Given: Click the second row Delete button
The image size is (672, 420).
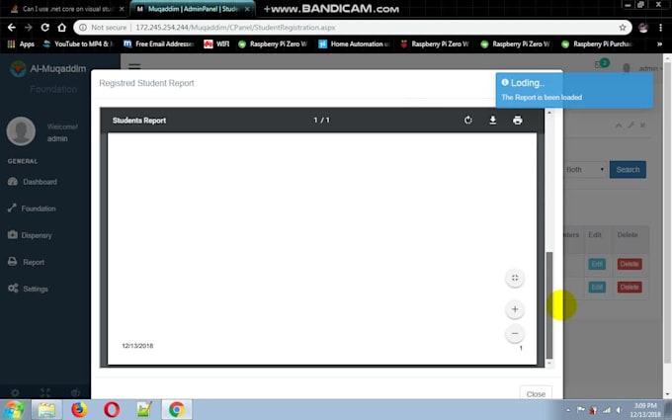Looking at the screenshot, I should click(630, 287).
